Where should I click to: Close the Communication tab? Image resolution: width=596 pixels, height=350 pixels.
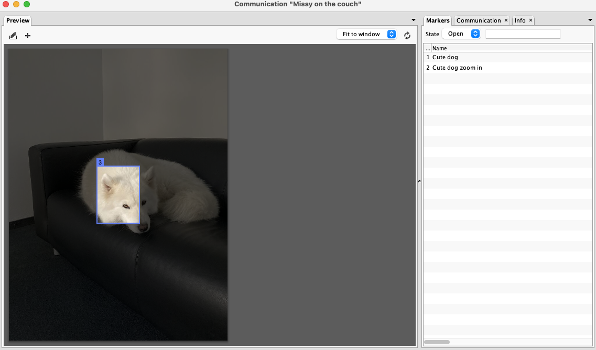coord(506,20)
